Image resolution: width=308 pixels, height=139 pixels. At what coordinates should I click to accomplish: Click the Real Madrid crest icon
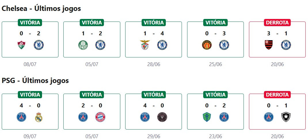pyautogui.click(x=39, y=117)
